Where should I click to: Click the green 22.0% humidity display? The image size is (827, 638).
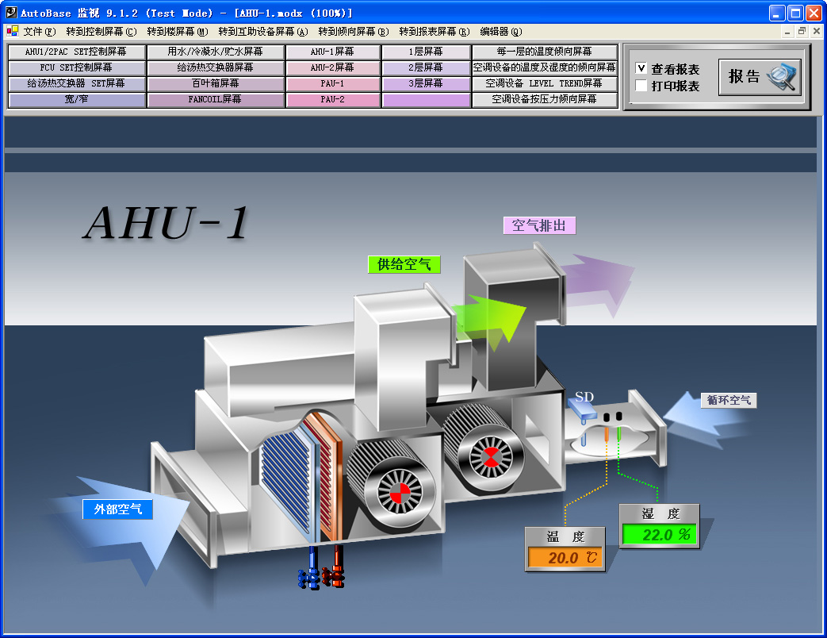(659, 534)
